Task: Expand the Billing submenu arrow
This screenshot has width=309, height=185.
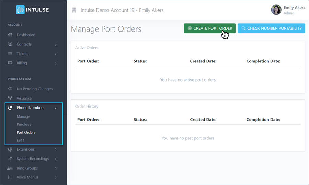Action: (x=56, y=63)
